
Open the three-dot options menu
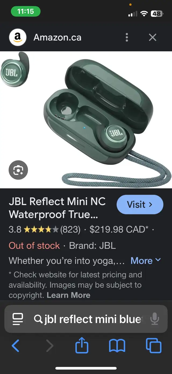pos(127,37)
